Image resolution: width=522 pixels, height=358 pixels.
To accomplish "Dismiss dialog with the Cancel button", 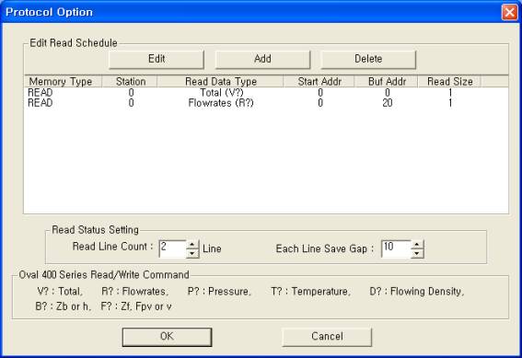I will (327, 337).
